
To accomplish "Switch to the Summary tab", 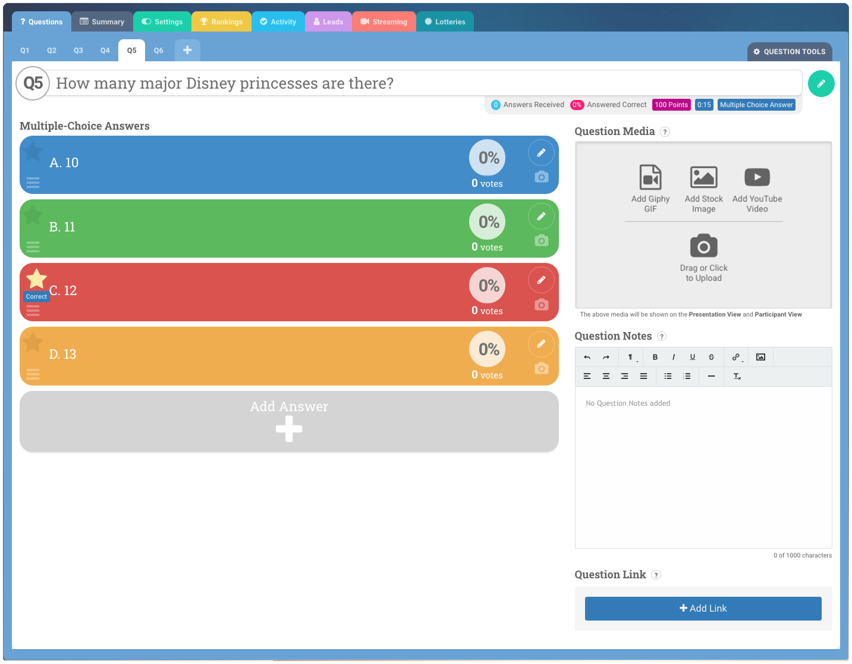I will coord(102,22).
